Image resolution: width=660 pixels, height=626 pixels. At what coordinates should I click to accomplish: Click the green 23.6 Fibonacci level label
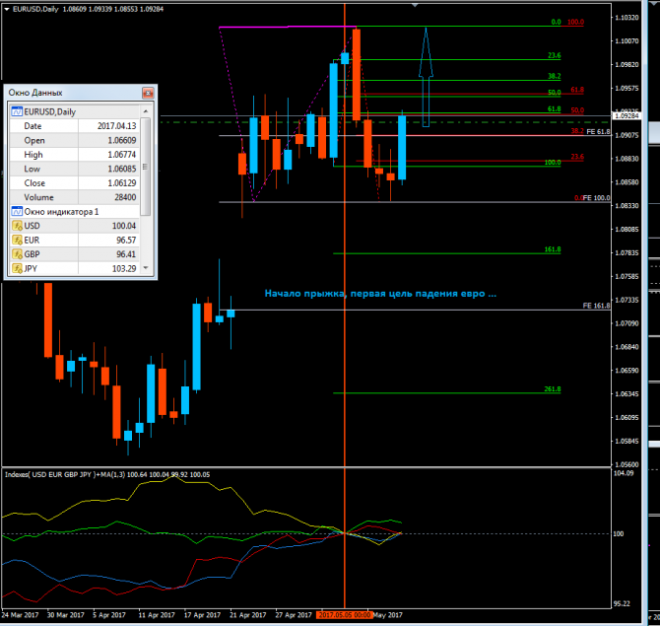click(x=554, y=55)
